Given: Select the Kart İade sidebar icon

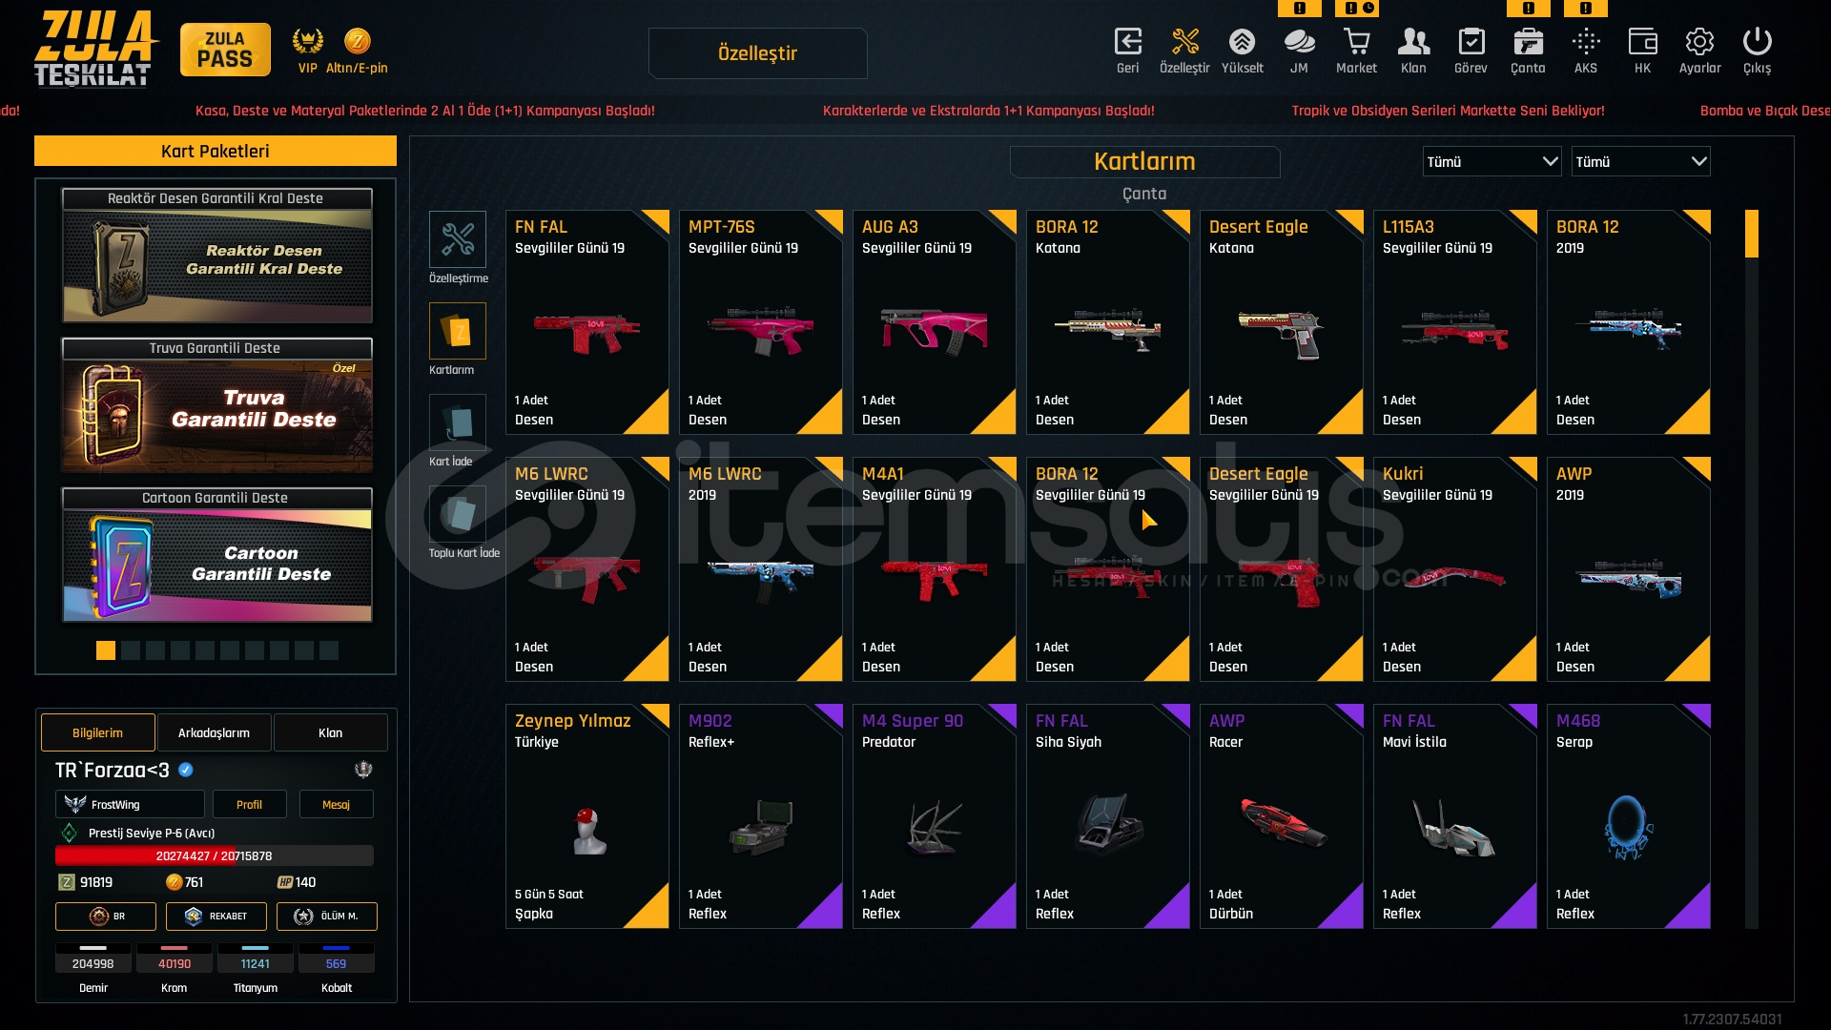Looking at the screenshot, I should pyautogui.click(x=458, y=422).
